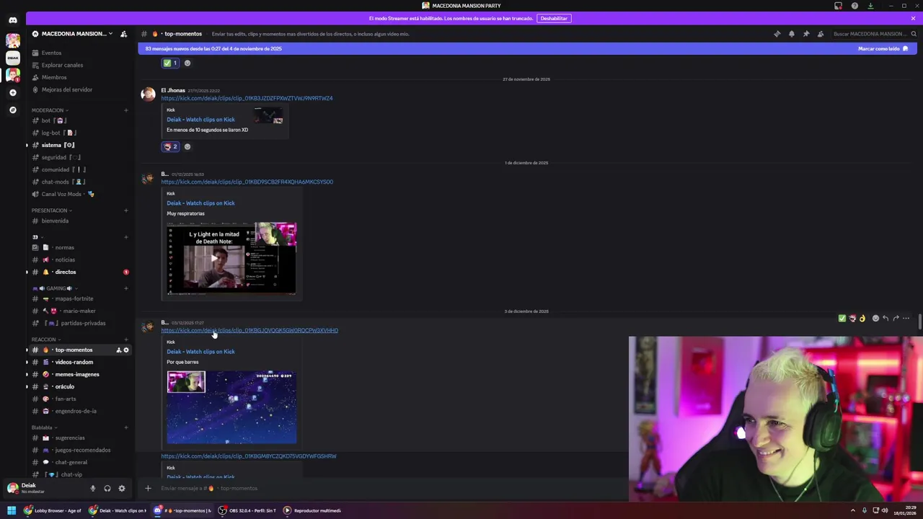The height and width of the screenshot is (519, 923).
Task: Click Marcar como leído
Action: click(x=883, y=49)
